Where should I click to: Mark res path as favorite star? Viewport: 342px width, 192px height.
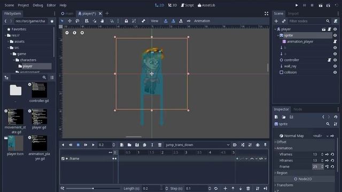52,21
